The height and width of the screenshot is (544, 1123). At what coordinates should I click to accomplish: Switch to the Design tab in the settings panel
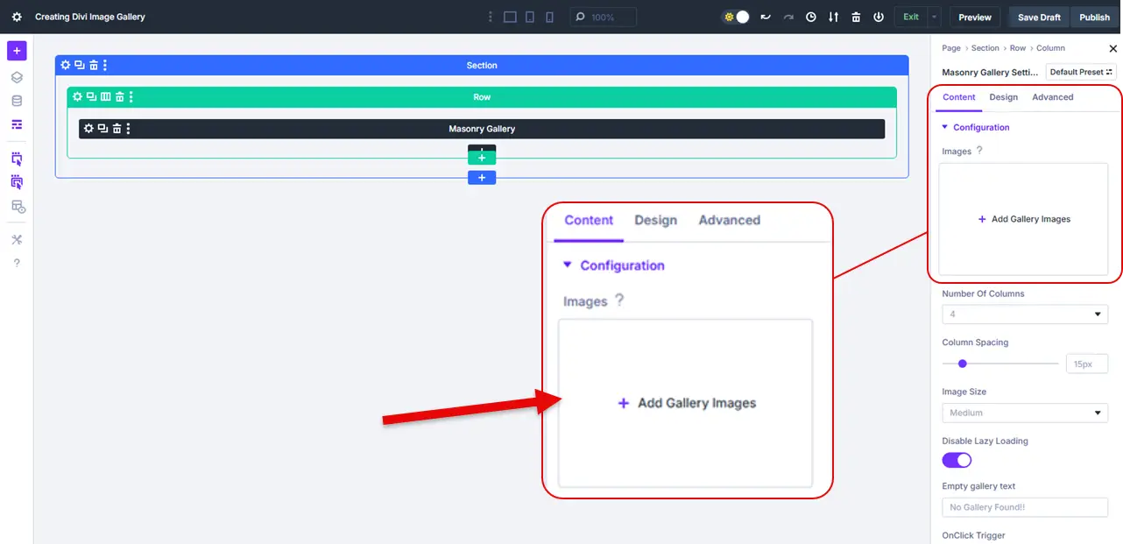(1004, 97)
